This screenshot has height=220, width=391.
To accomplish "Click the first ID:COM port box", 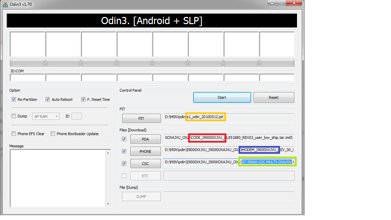I will 27,77.
